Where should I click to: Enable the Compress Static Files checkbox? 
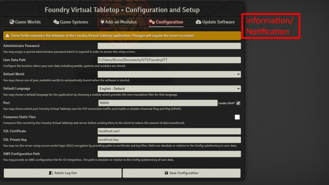tap(237, 117)
